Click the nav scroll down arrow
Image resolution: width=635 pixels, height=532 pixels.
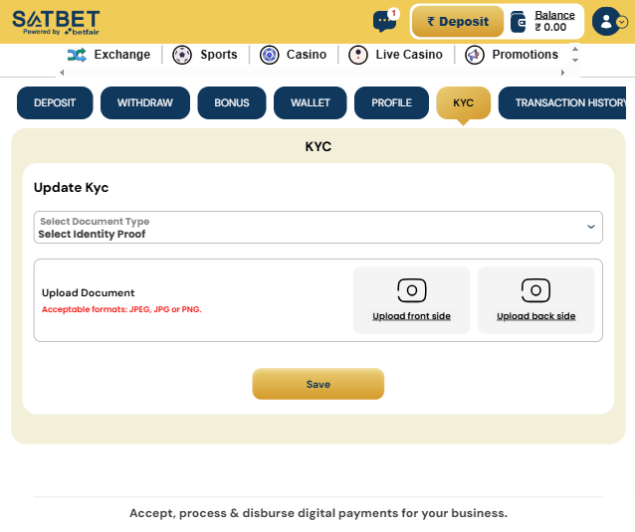tap(575, 60)
